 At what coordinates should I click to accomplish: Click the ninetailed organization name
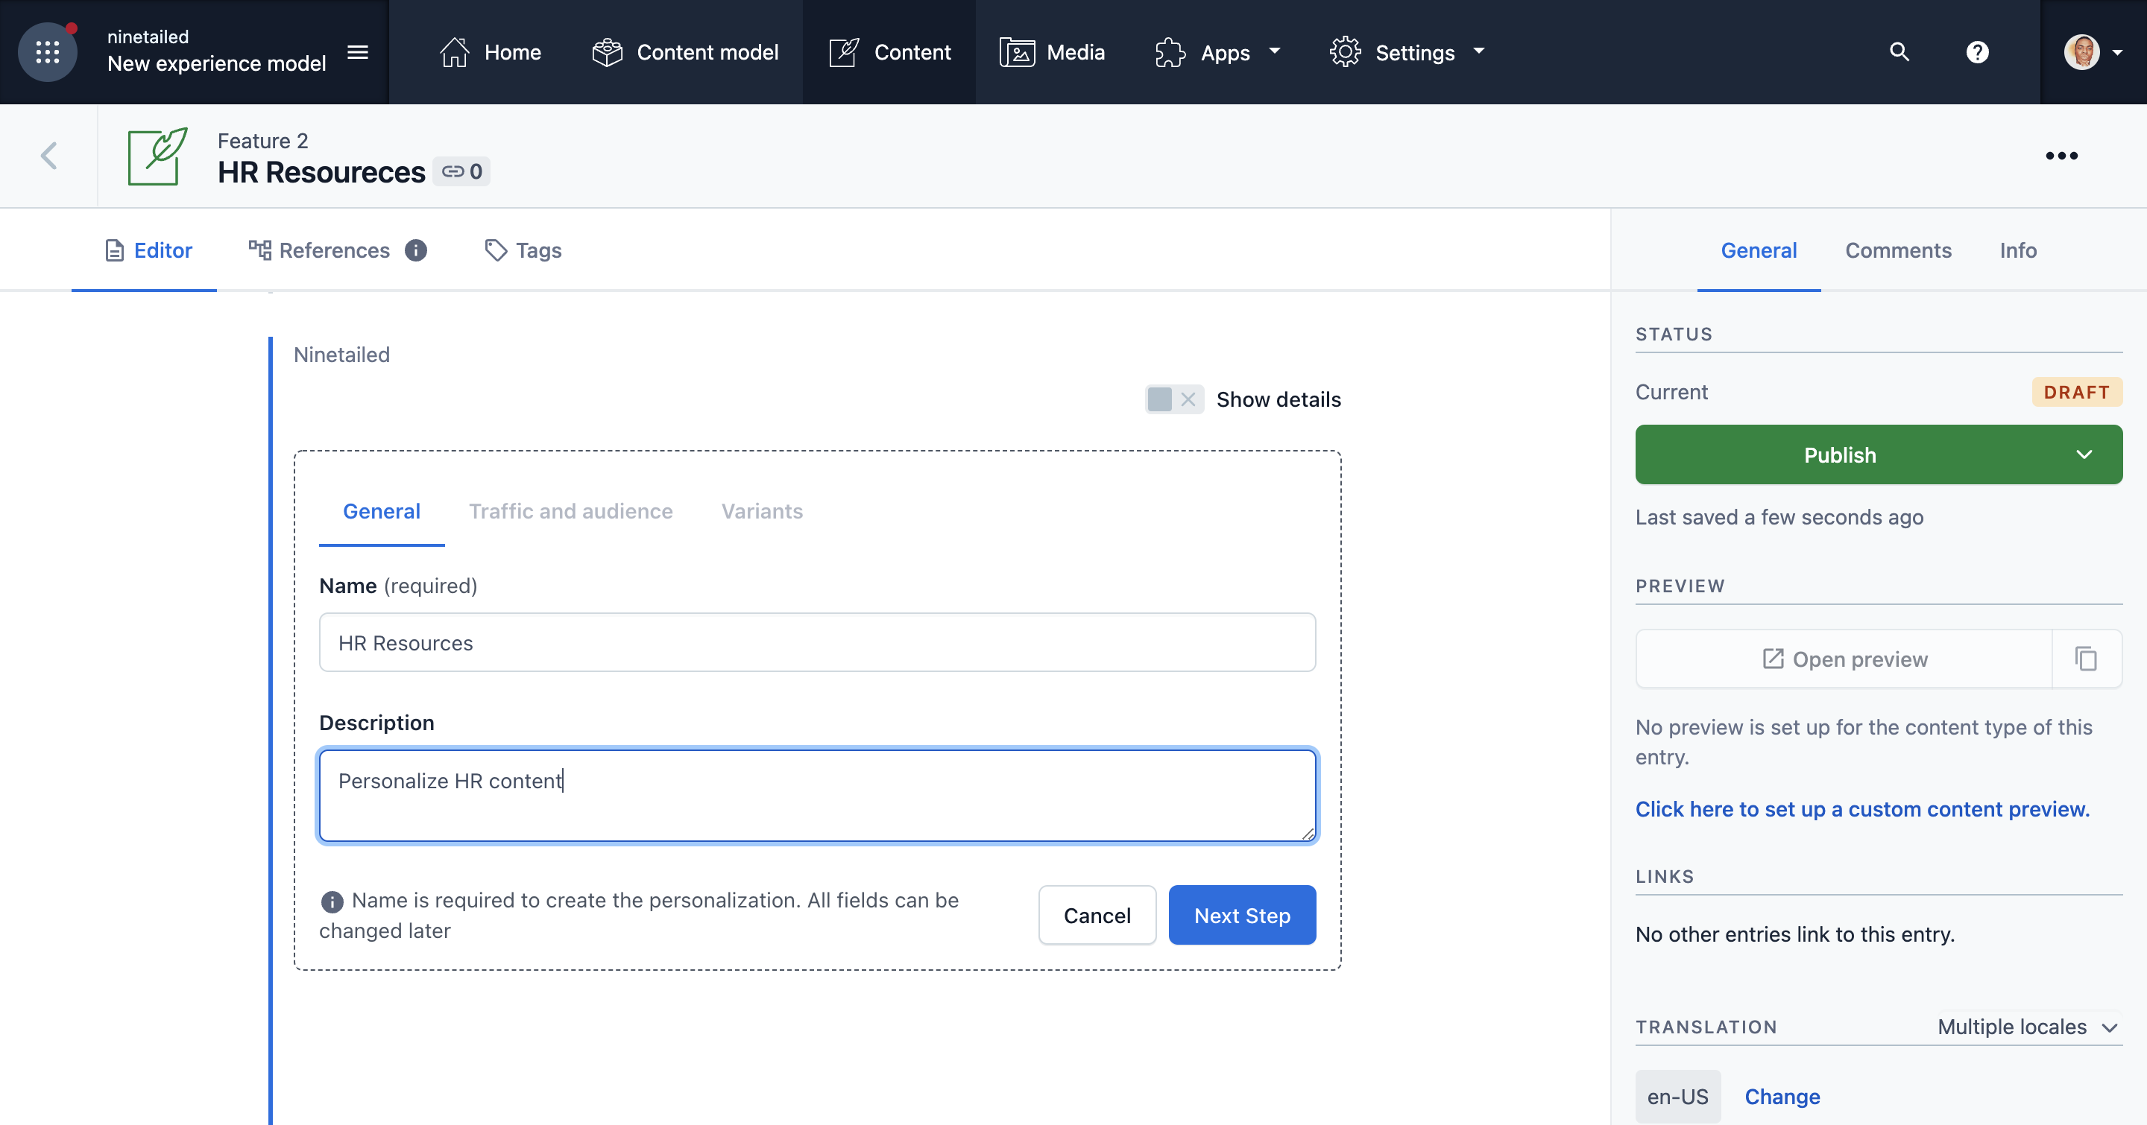click(148, 37)
